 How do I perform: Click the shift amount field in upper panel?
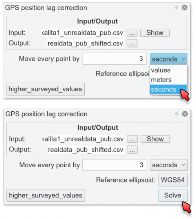coord(114,59)
